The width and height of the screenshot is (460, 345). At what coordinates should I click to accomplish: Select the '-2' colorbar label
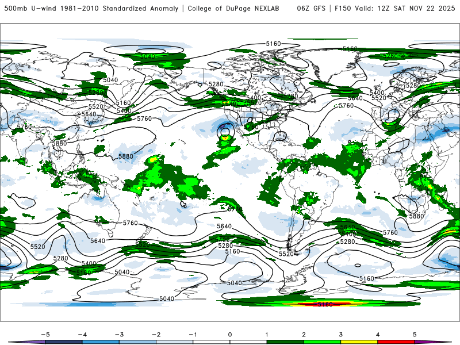click(x=156, y=335)
